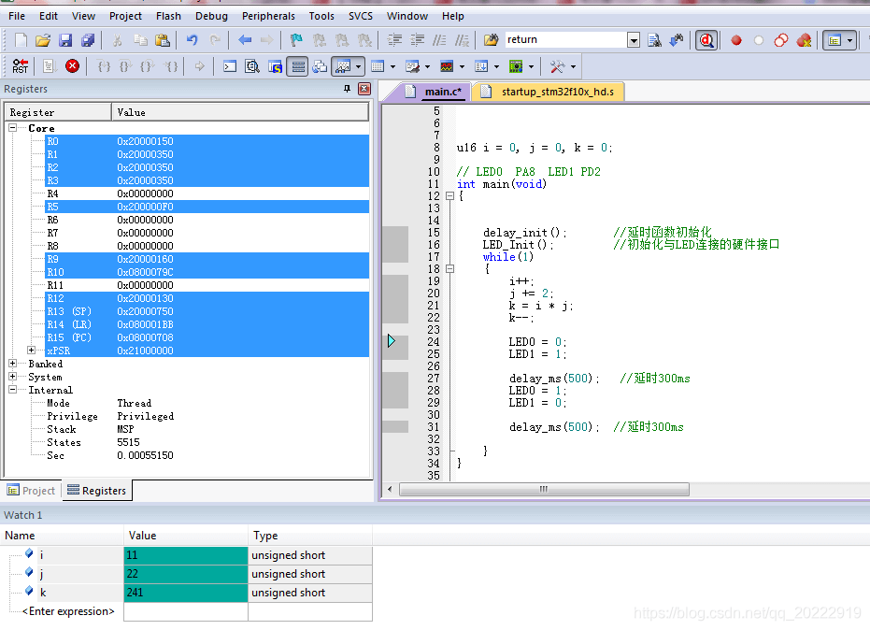The height and width of the screenshot is (630, 870).
Task: Toggle Start/Stop Debug Session icon
Action: pos(706,40)
